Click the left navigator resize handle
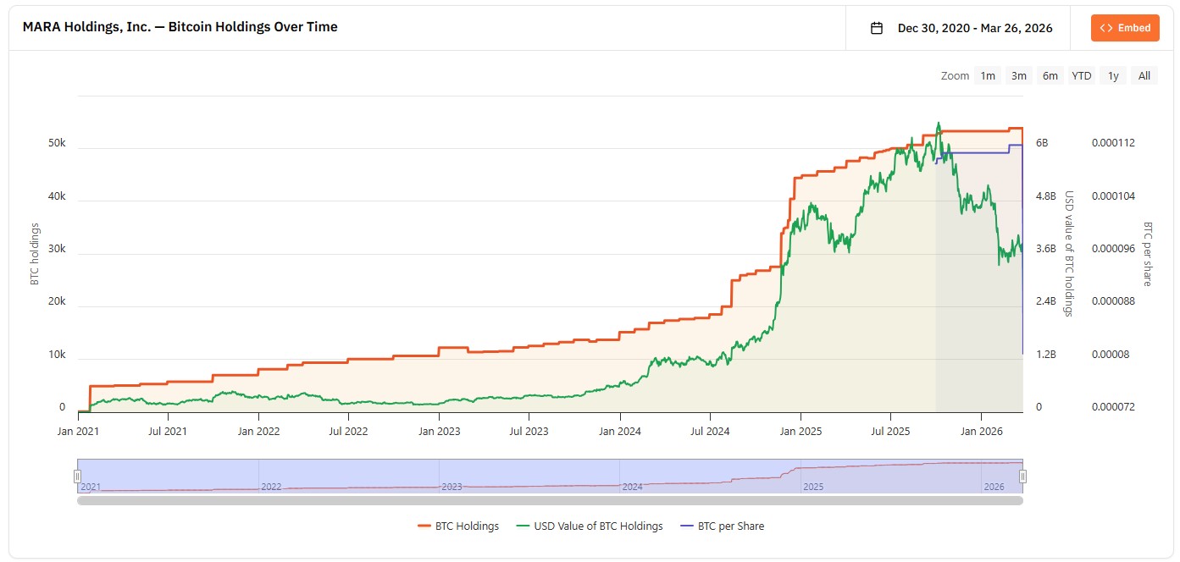The image size is (1180, 562). [x=78, y=475]
